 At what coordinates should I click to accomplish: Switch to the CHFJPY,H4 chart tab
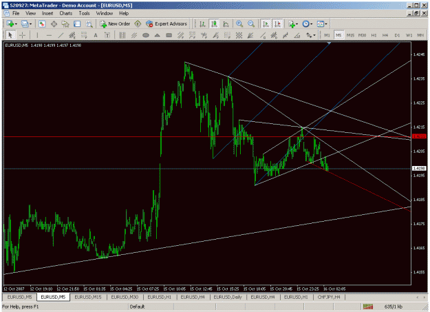tap(329, 297)
